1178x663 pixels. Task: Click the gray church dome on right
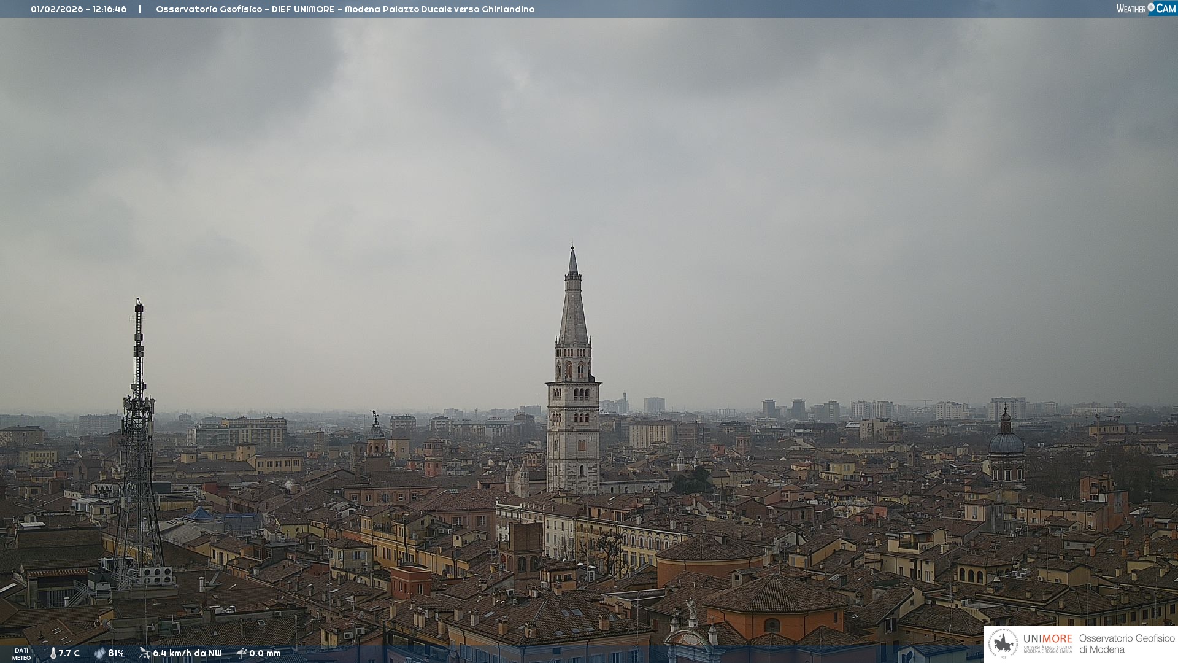pos(1006,442)
